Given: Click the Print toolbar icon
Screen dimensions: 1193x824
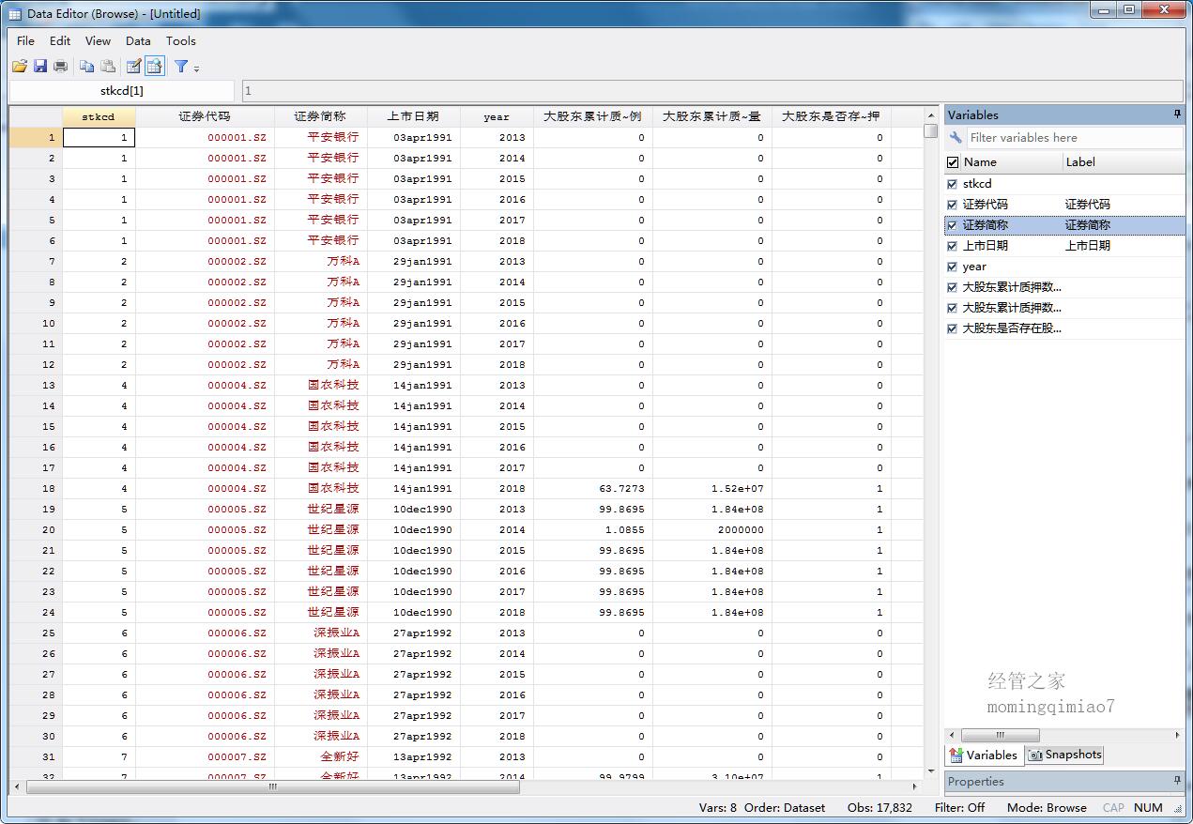Looking at the screenshot, I should pyautogui.click(x=61, y=66).
